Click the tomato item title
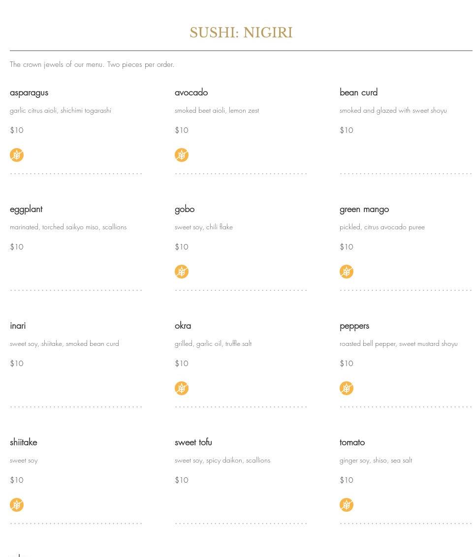The width and height of the screenshot is (475, 557). point(352,442)
